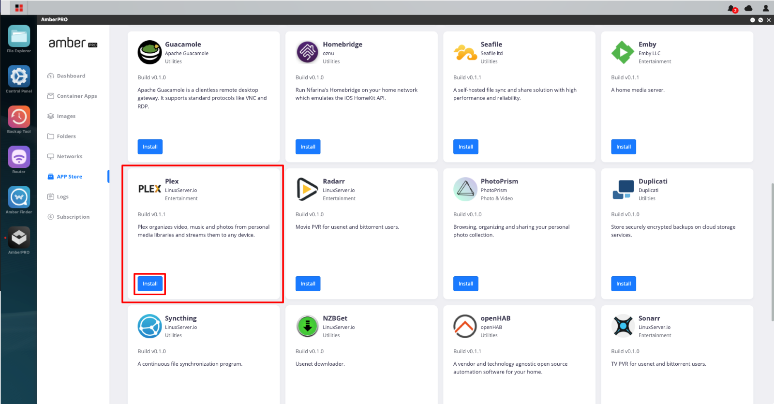The image size is (774, 404).
Task: Click the Syncthing app title
Action: point(181,318)
